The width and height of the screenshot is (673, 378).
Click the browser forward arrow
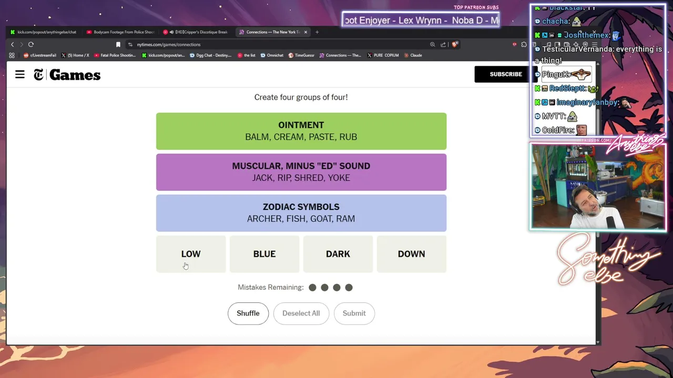pyautogui.click(x=22, y=45)
